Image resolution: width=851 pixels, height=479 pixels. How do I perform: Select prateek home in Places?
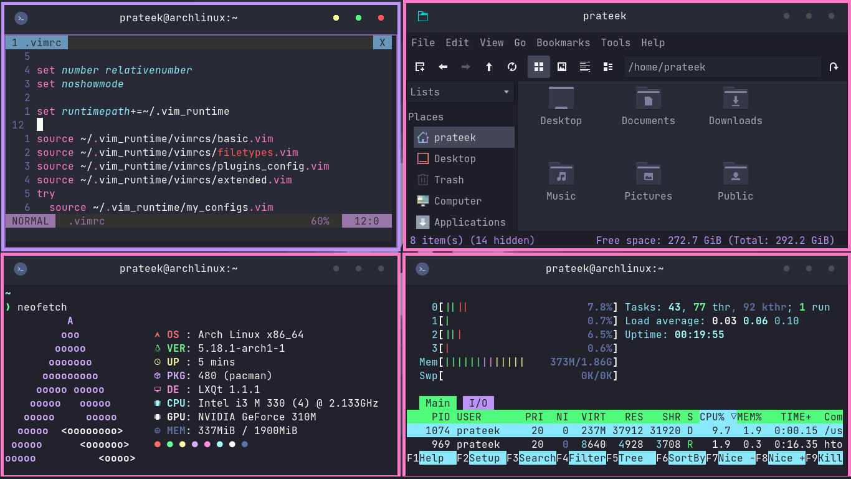point(464,137)
